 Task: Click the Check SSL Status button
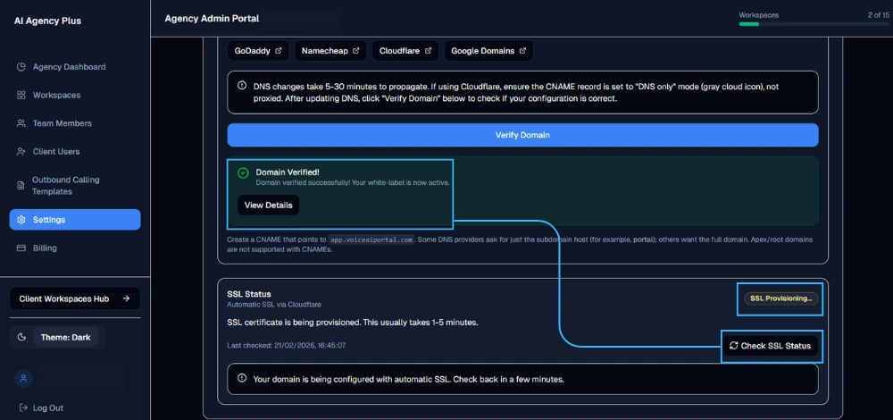pos(770,346)
